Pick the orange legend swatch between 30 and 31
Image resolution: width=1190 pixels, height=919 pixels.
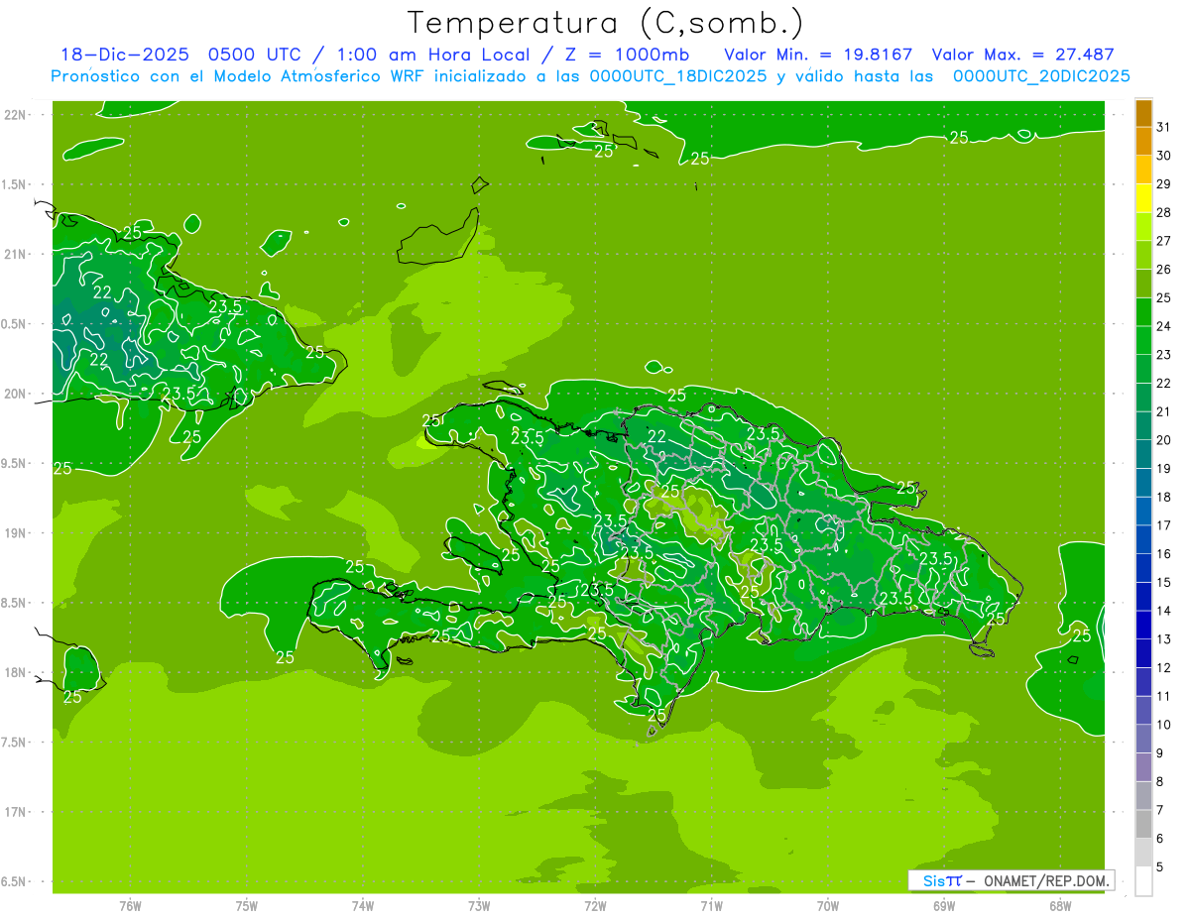tap(1143, 142)
